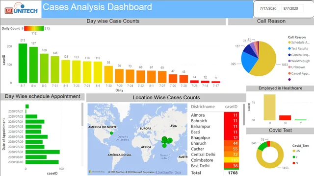Screen dimensions: 314x176
Task: Select the 8-3 bar with 160 cases
Action: pos(44,68)
